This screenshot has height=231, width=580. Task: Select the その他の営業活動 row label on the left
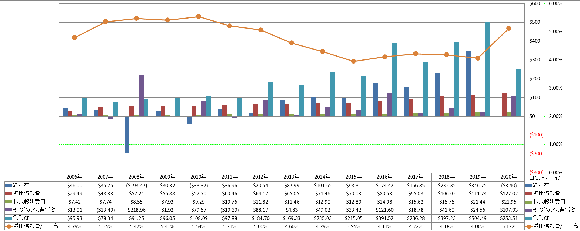(x=34, y=210)
